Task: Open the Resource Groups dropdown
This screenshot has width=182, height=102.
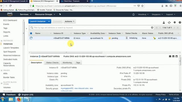Action: point(45,14)
